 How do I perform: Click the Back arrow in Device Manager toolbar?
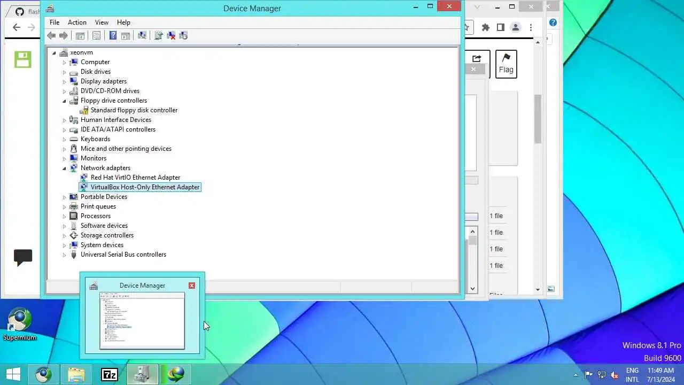[51, 36]
